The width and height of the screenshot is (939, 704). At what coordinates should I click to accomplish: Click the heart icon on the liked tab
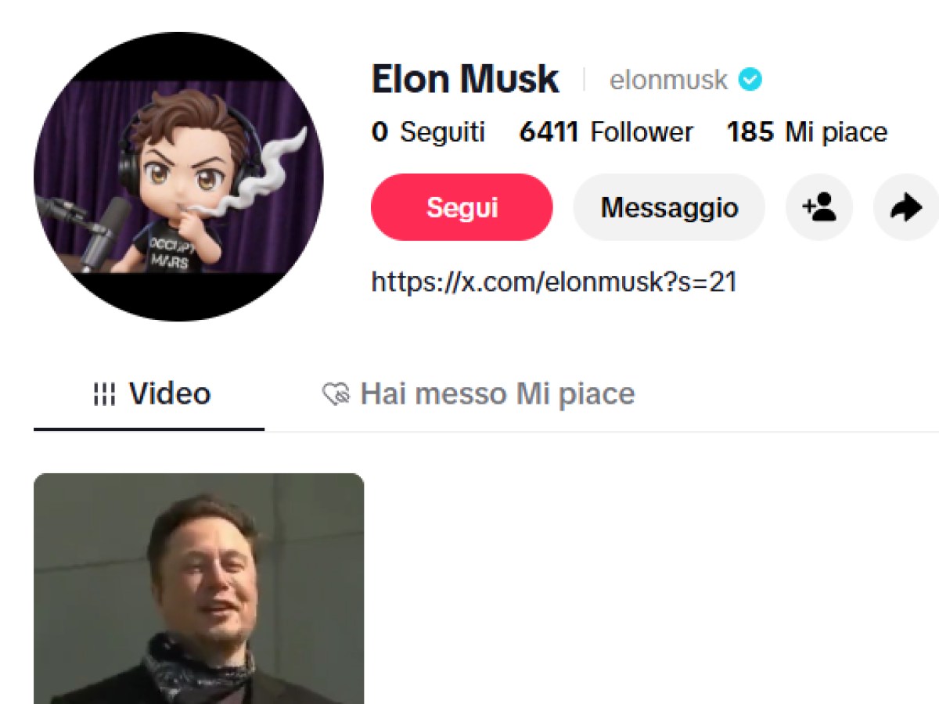[x=336, y=393]
